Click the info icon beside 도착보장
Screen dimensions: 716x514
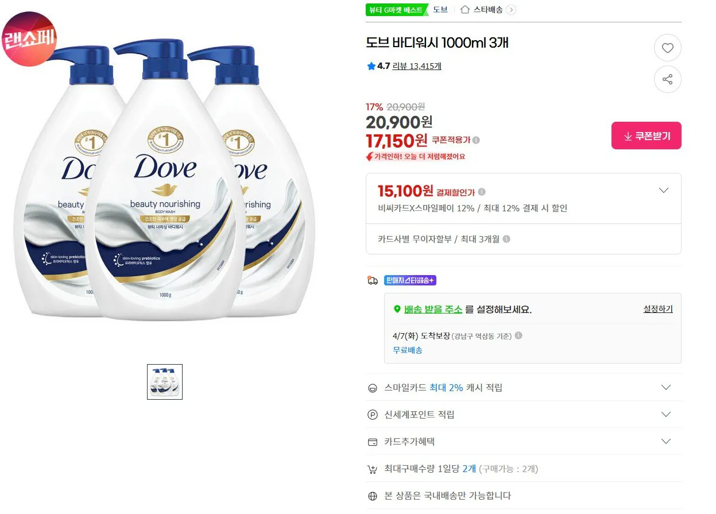[519, 335]
